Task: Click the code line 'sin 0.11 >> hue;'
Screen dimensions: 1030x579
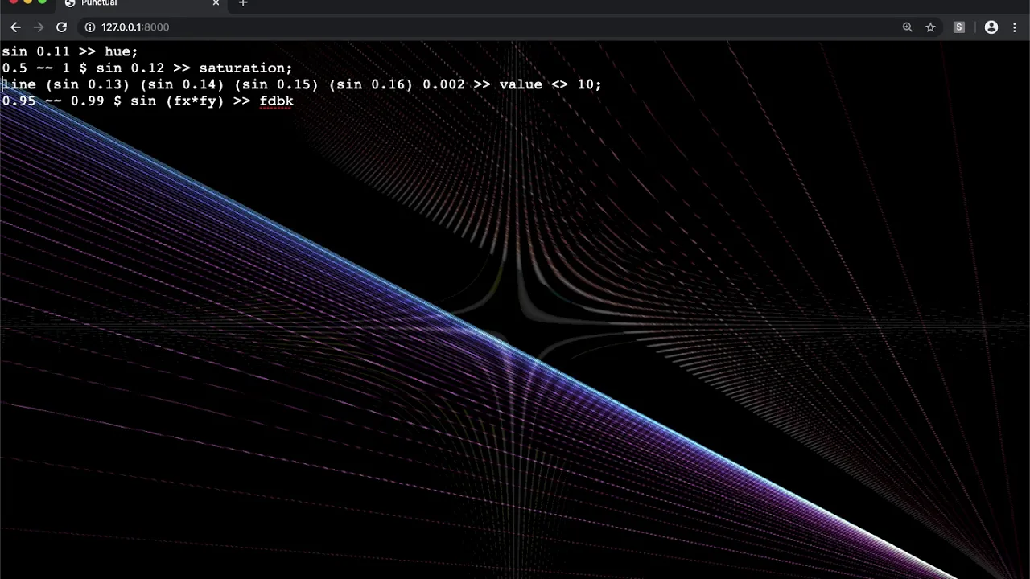Action: tap(70, 51)
